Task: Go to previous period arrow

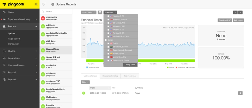Action: point(235,12)
